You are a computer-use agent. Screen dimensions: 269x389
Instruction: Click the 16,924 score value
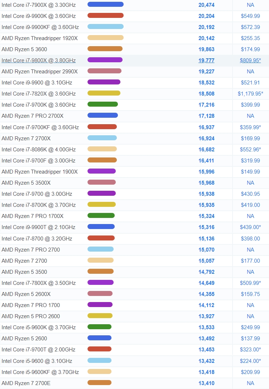206,138
